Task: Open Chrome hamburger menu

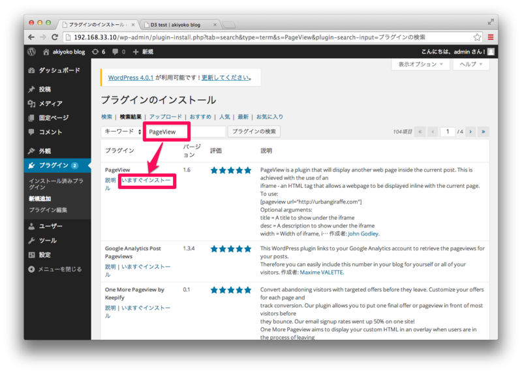Action: (x=491, y=37)
